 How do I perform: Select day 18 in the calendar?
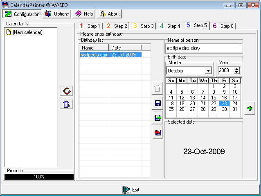point(171,104)
